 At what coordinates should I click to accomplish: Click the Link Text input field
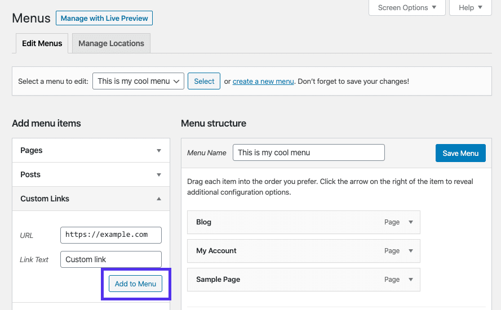coord(111,259)
